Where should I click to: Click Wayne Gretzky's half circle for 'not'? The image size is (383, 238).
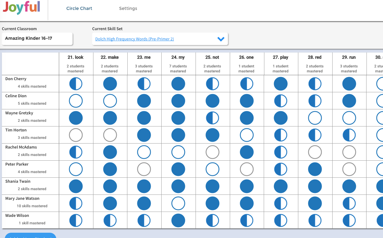click(212, 118)
